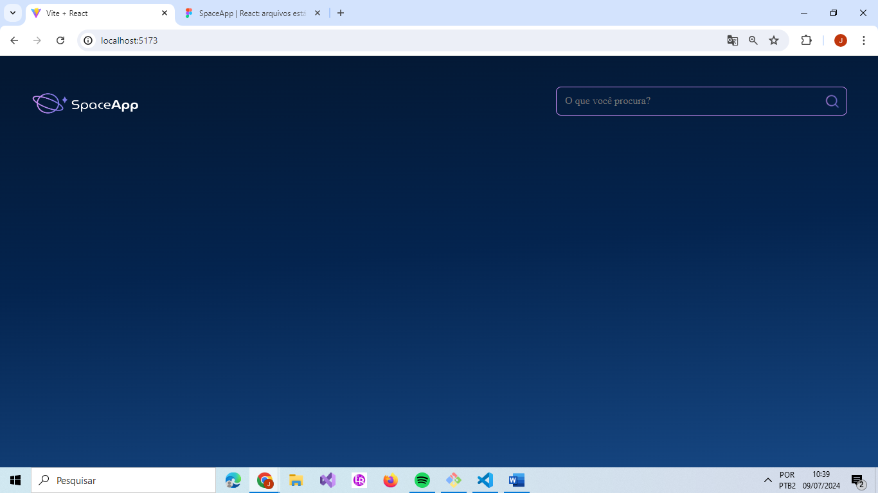Screen dimensions: 878x493
Task: Open Visual Studio Code from the taskbar
Action: tap(485, 480)
